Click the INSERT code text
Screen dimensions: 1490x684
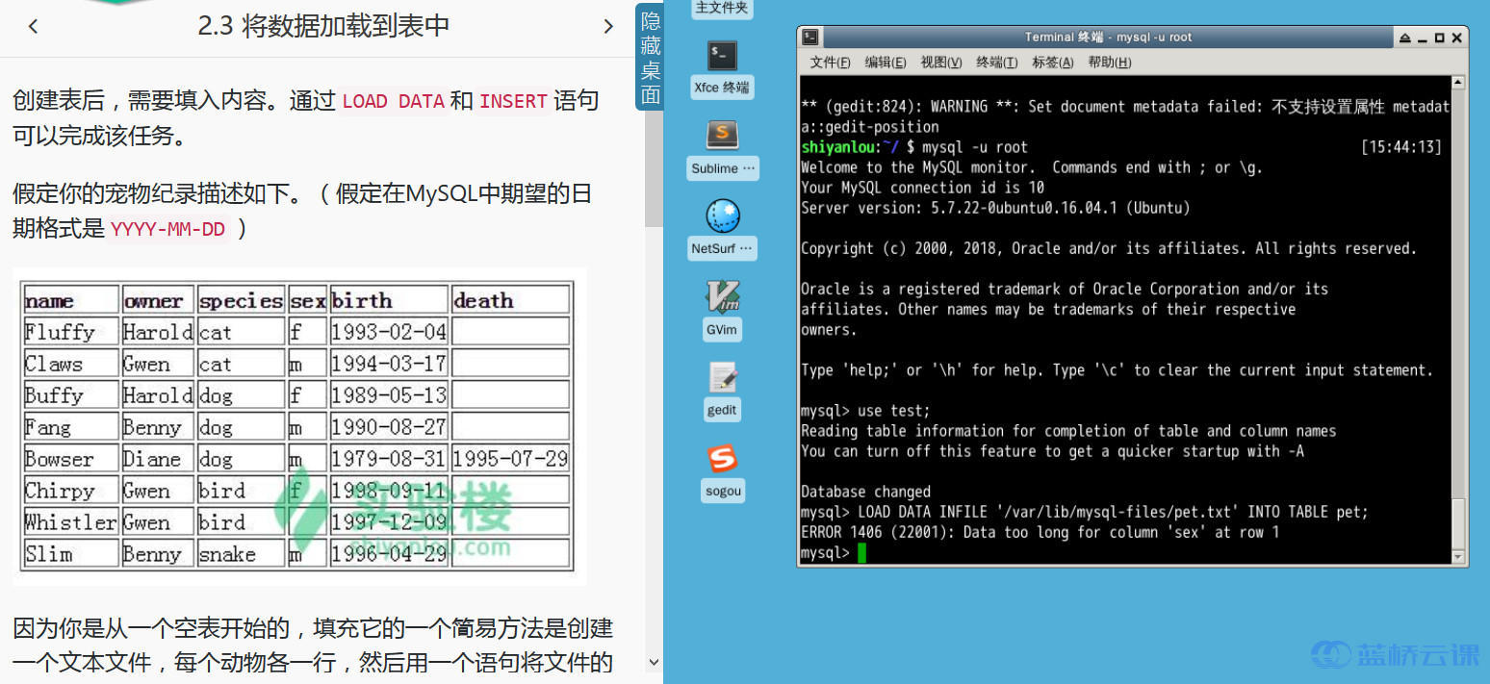coord(513,101)
